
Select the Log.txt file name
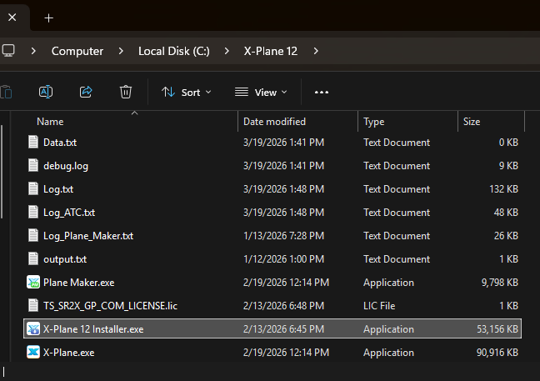pos(58,189)
